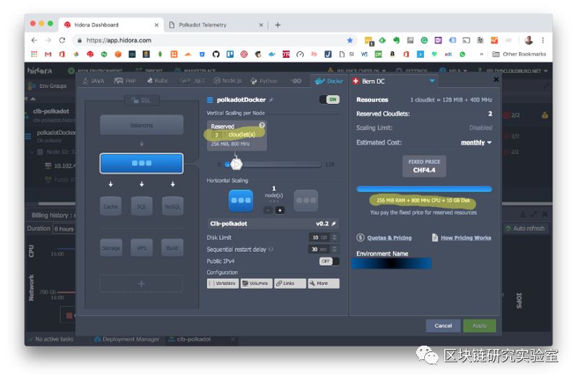Screen dimensions: 577x381
Task: Add an SQL database node
Action: point(141,206)
